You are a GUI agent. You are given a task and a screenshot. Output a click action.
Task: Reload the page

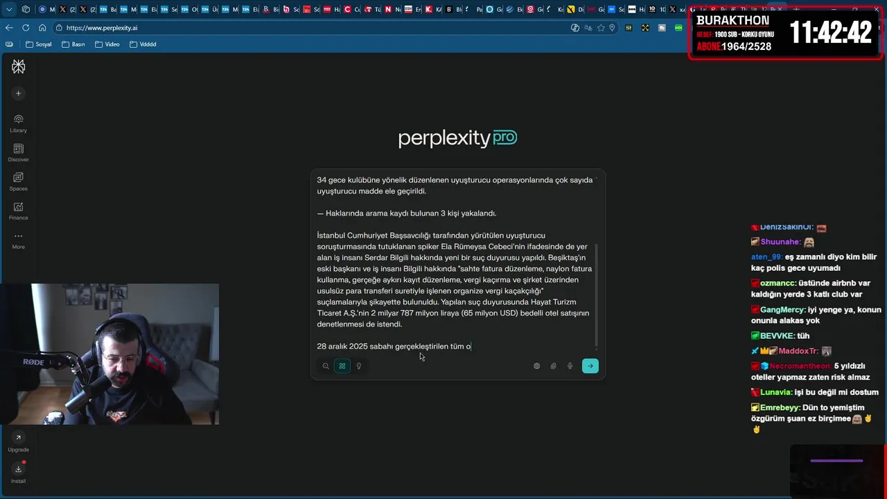pos(26,28)
